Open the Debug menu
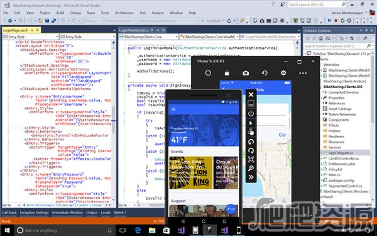The width and height of the screenshot is (377, 236). 75,13
